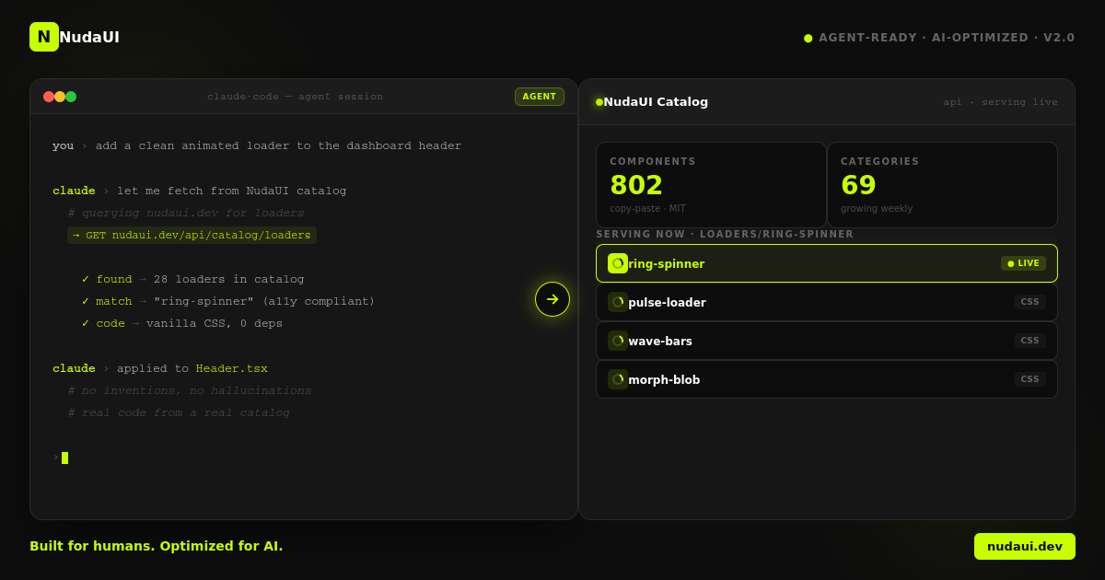Click the NudaUI N logo icon
Image resolution: width=1105 pixels, height=580 pixels.
pos(44,37)
